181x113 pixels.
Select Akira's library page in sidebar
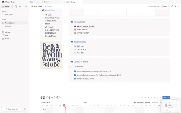14,23
